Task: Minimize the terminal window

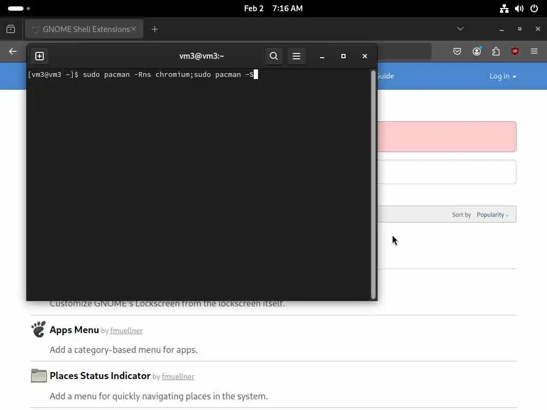Action: pos(322,56)
